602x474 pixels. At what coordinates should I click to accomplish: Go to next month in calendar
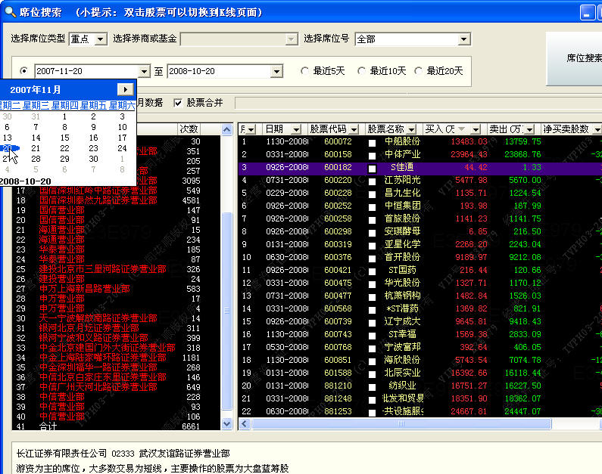point(126,89)
